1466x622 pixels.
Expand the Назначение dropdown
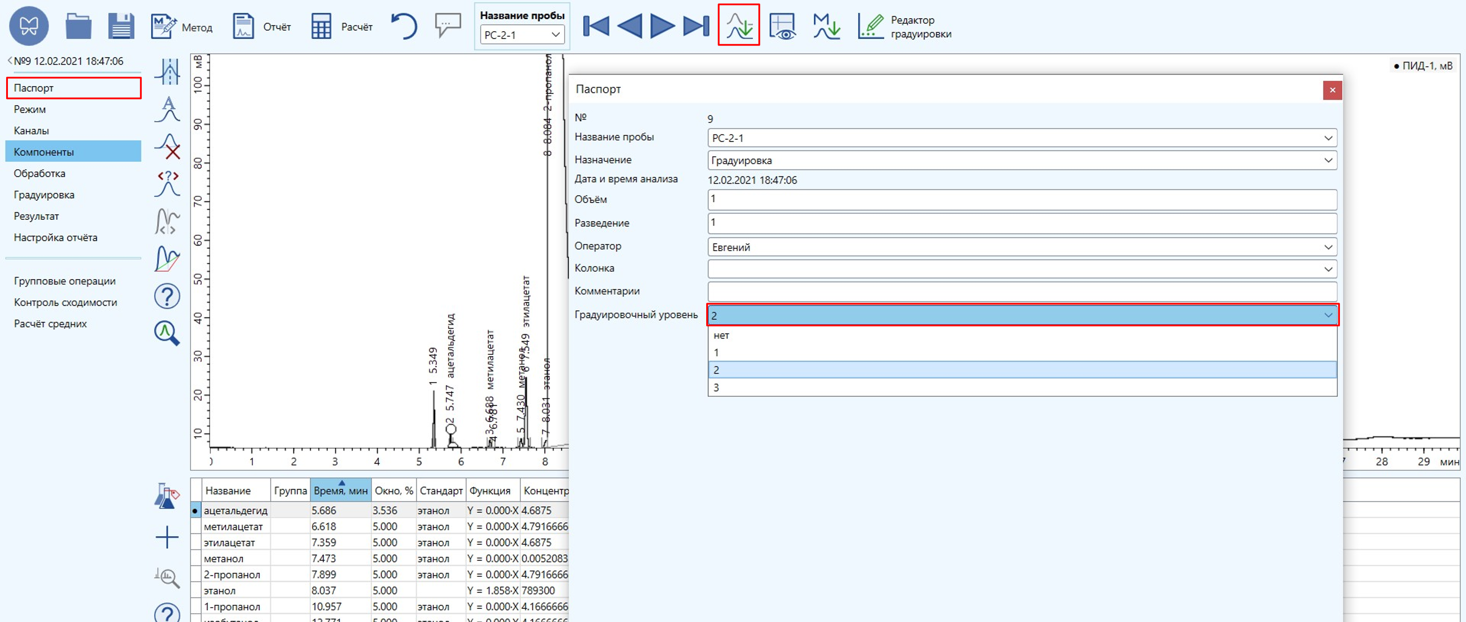pyautogui.click(x=1328, y=161)
